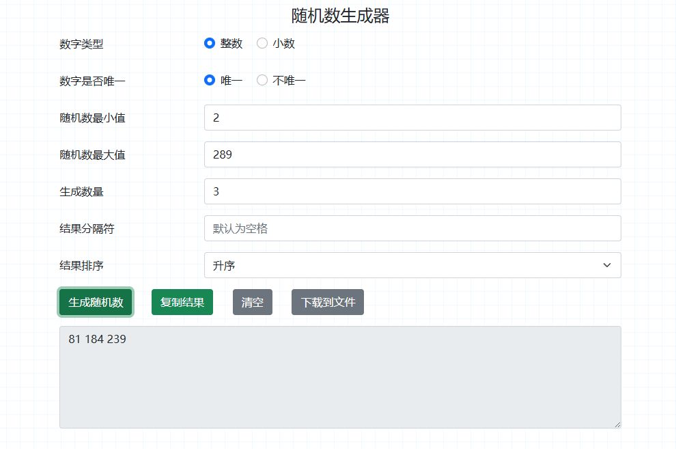
Task: Click the 下载到文件 button
Action: 328,302
